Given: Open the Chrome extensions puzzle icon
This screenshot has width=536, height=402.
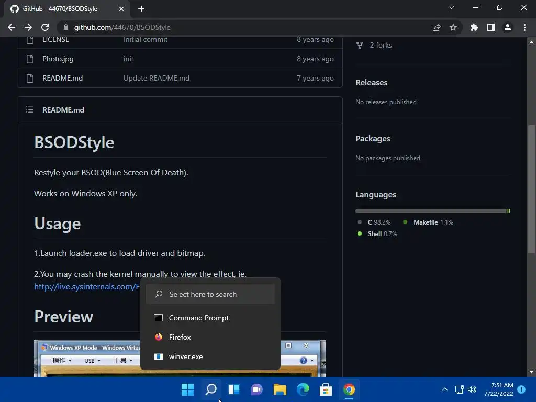Looking at the screenshot, I should pyautogui.click(x=474, y=27).
